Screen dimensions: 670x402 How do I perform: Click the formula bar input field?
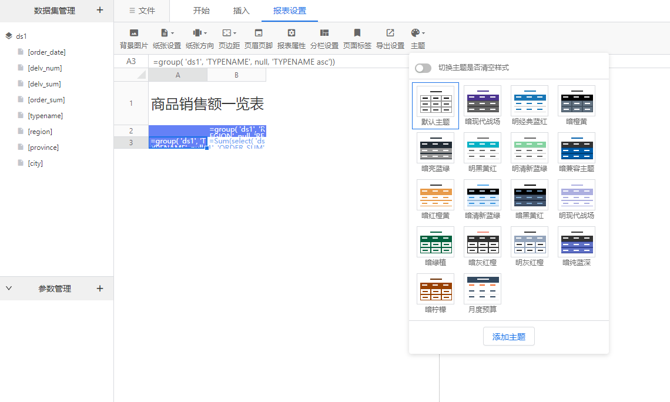278,62
